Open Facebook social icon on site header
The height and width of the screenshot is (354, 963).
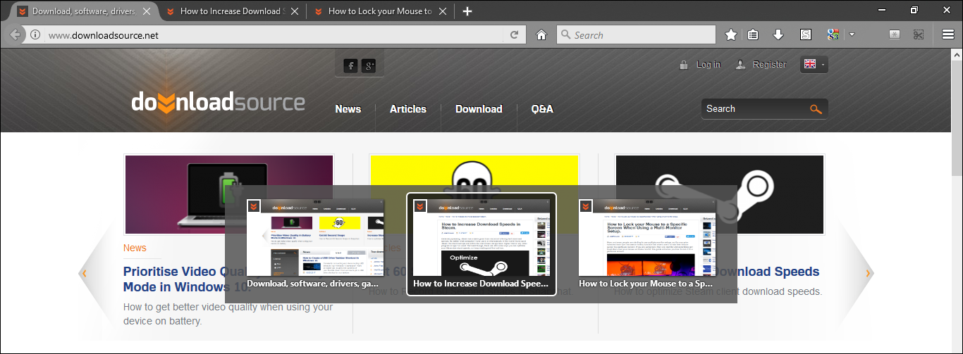click(x=350, y=65)
